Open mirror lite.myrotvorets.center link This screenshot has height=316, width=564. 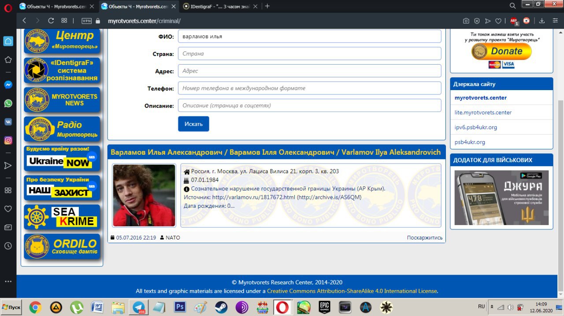[x=483, y=113]
